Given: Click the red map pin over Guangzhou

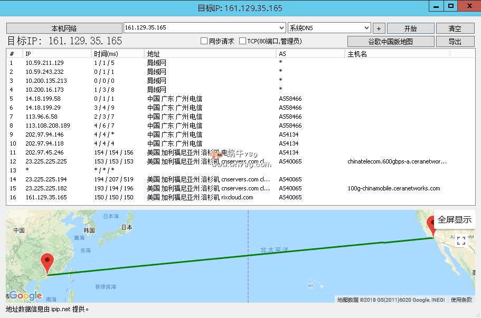Looking at the screenshot, I should (x=48, y=262).
